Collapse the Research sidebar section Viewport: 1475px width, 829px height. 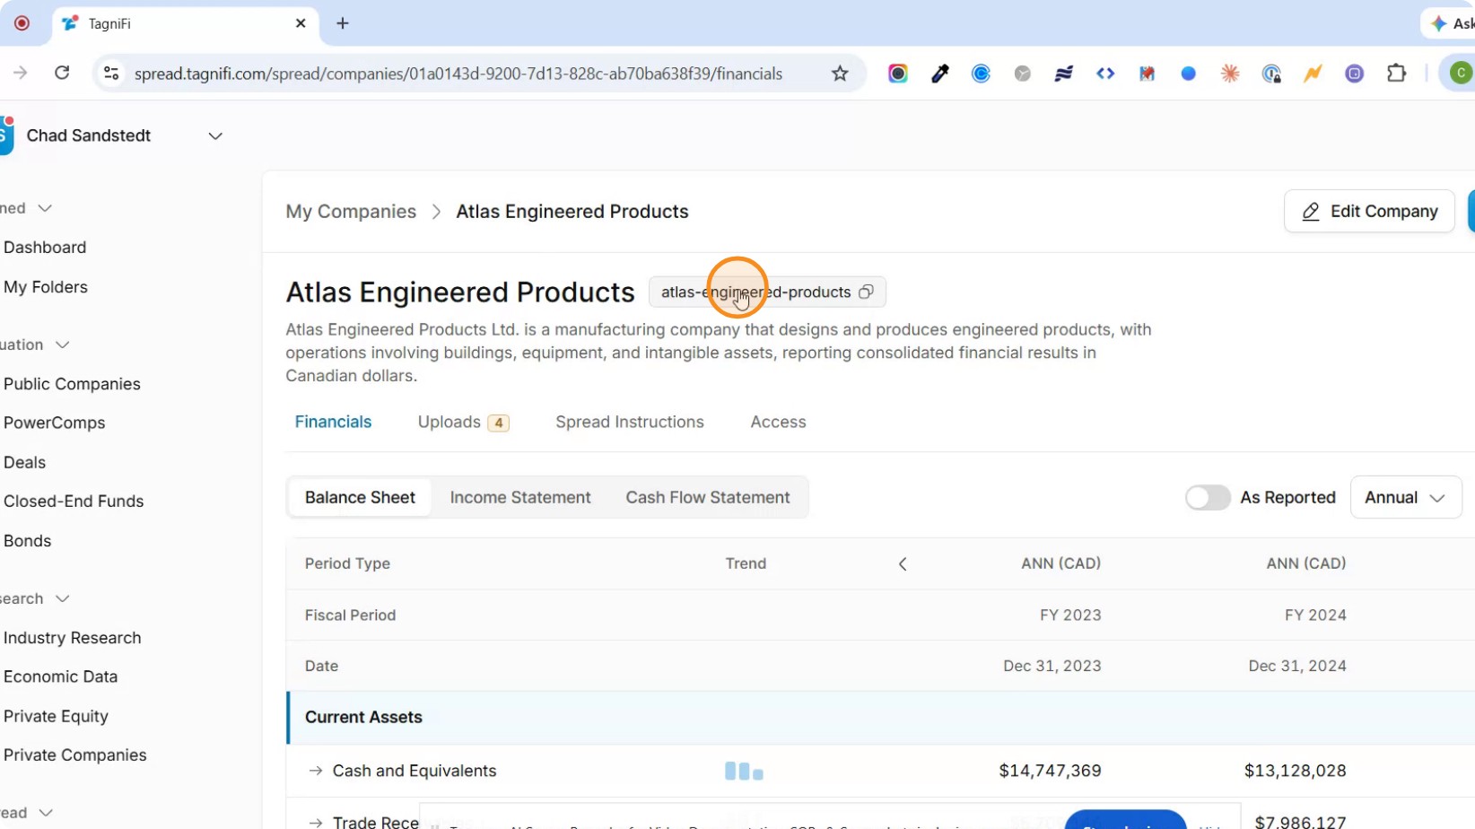[x=63, y=598]
